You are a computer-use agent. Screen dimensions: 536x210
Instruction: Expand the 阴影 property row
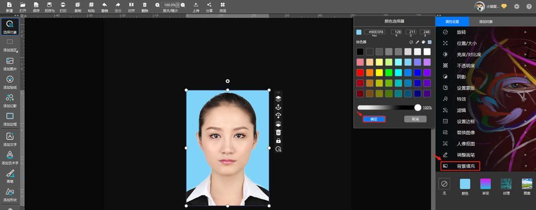[x=486, y=77]
